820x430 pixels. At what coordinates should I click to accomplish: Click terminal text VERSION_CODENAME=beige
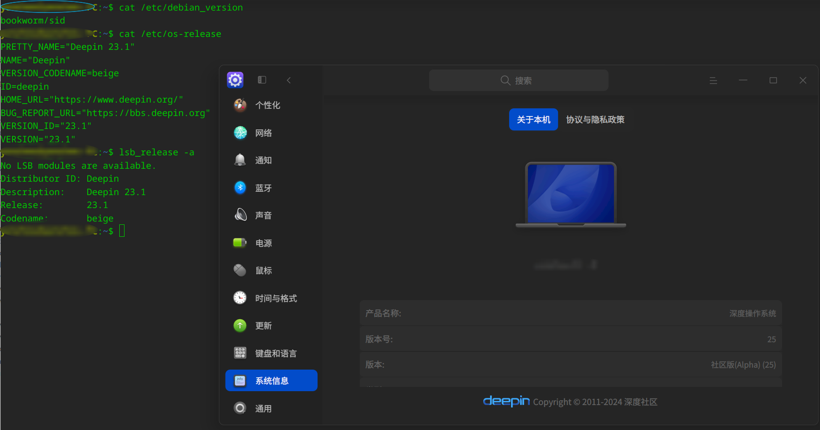[60, 73]
